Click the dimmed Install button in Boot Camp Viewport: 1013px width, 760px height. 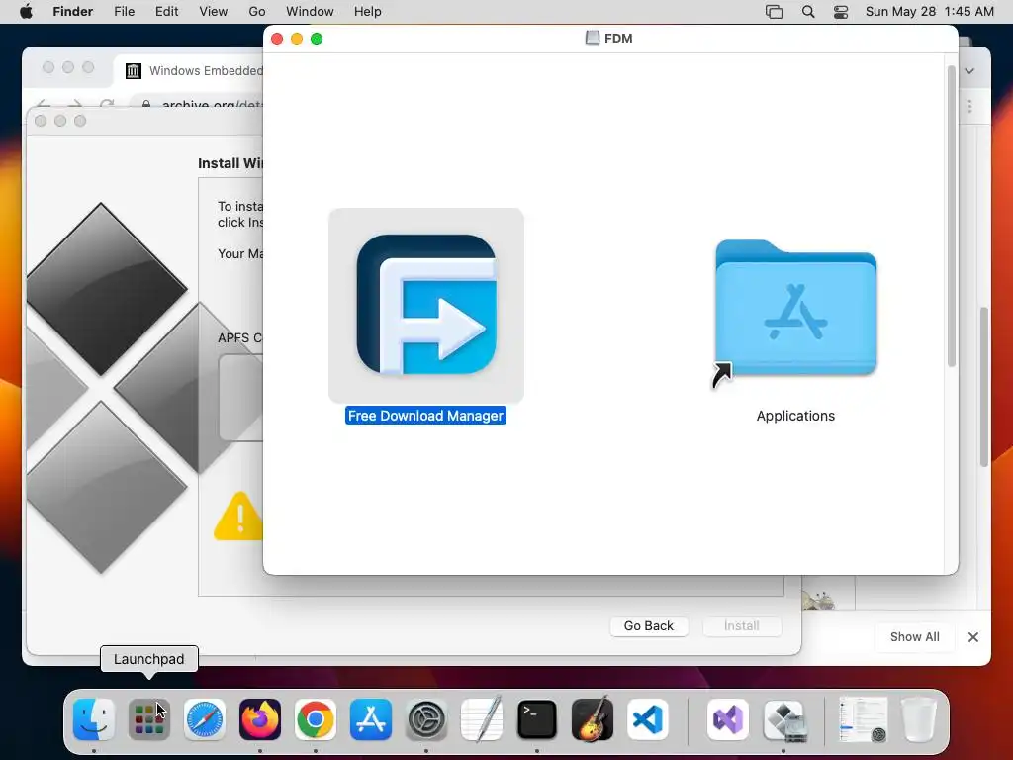click(x=742, y=625)
